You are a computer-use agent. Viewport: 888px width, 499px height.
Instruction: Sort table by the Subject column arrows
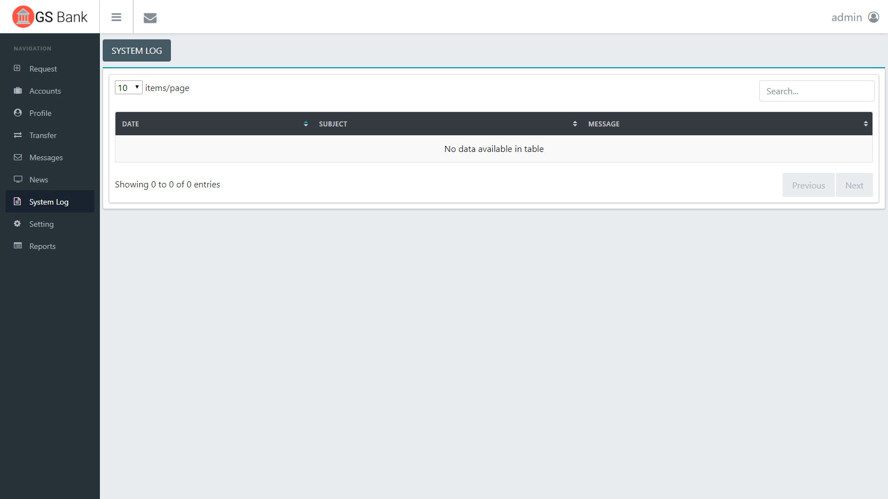click(575, 124)
